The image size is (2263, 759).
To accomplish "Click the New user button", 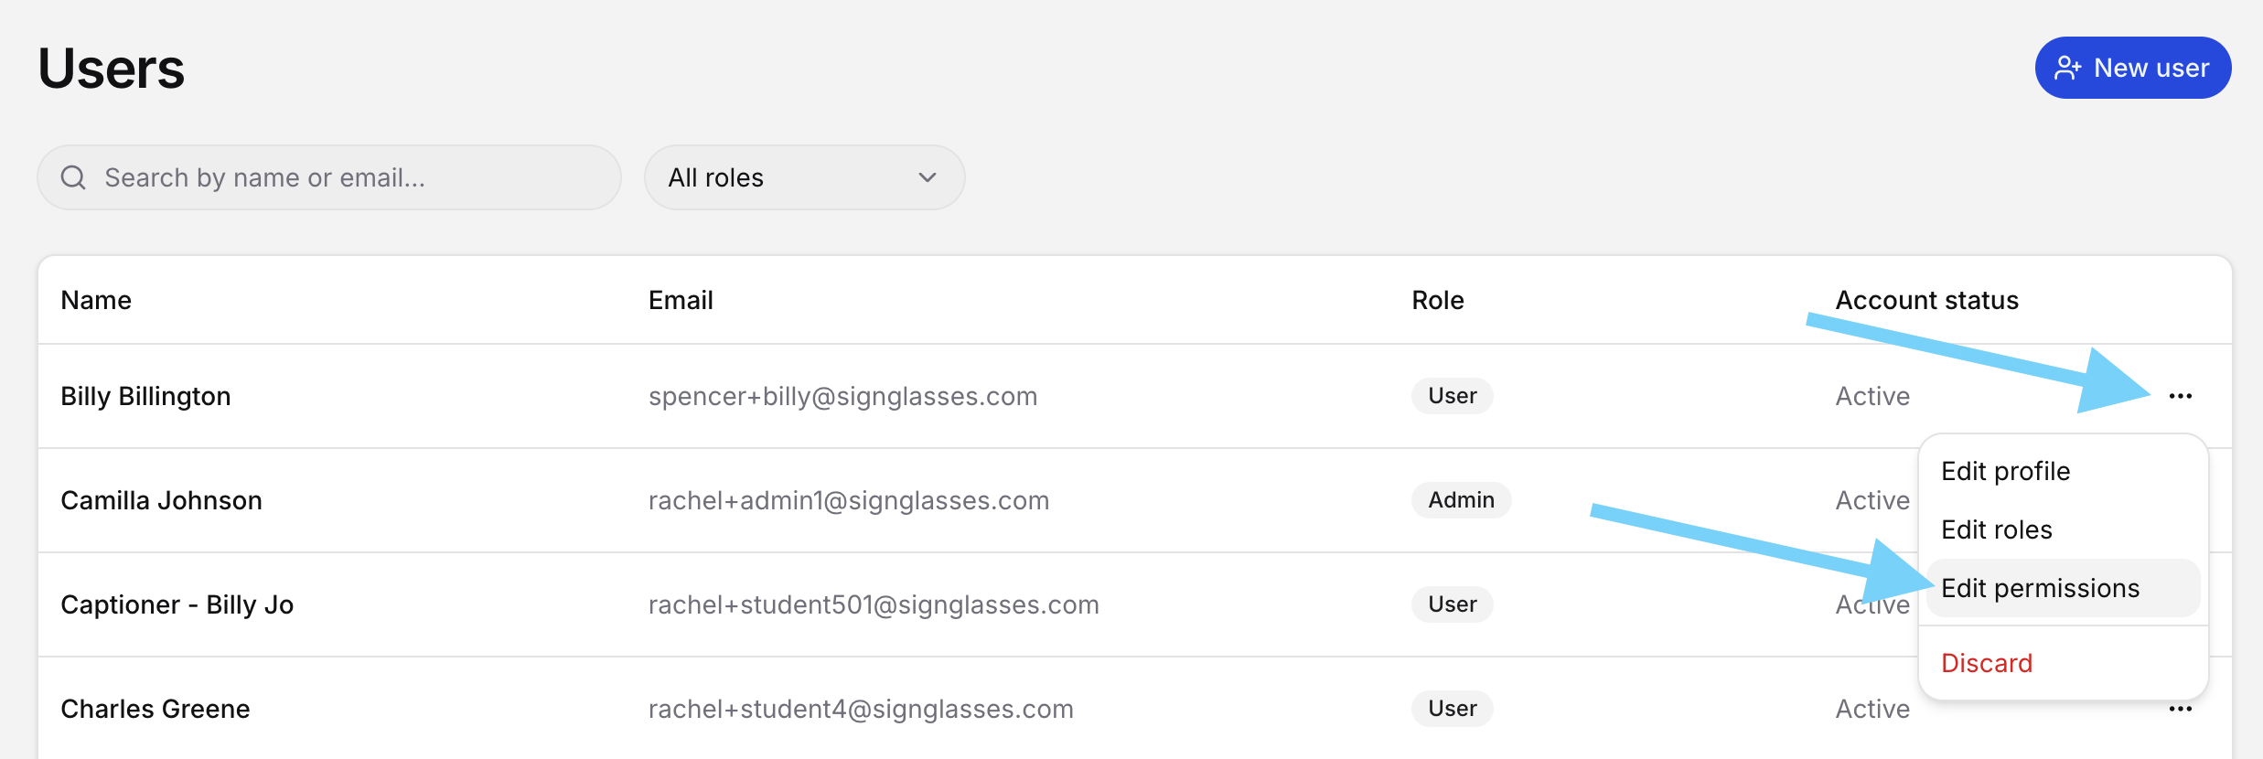I will pos(2133,68).
